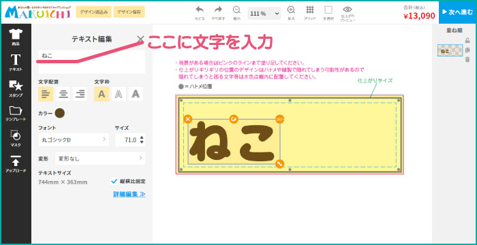This screenshot has height=245, width=477.
Task: Select shadowed text frame style
Action: pos(136,94)
